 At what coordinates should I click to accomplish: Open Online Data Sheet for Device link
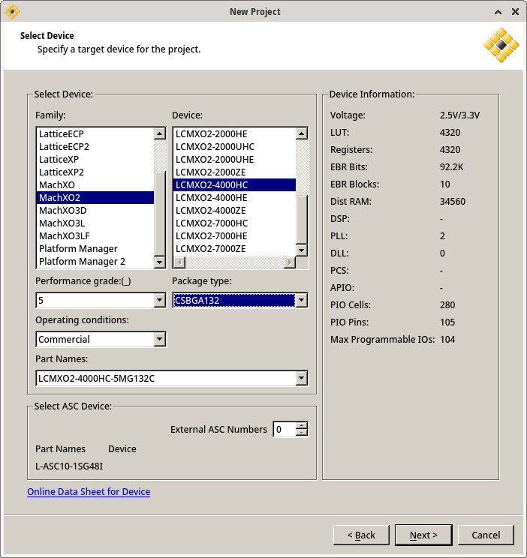click(89, 491)
